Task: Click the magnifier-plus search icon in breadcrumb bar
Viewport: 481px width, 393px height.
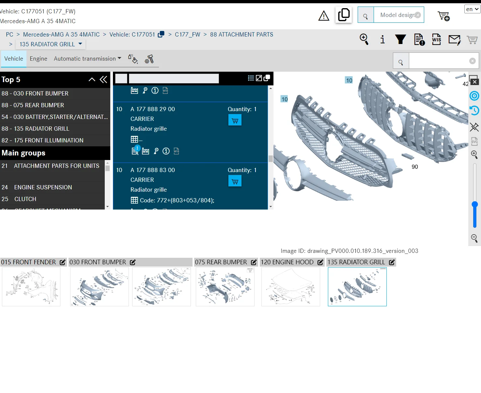Action: tap(364, 39)
